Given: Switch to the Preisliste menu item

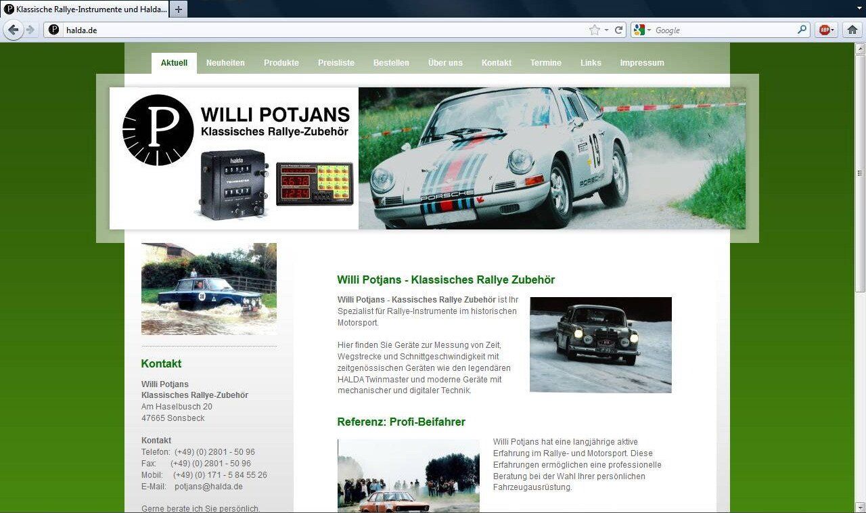Looking at the screenshot, I should 336,63.
